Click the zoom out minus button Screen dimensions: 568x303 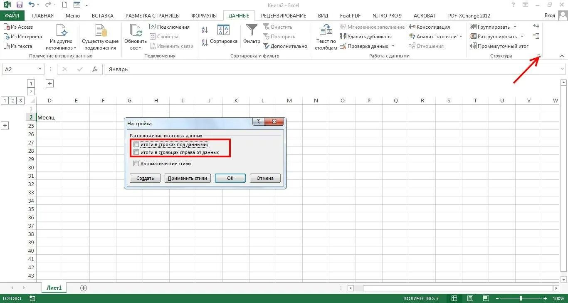pyautogui.click(x=497, y=298)
